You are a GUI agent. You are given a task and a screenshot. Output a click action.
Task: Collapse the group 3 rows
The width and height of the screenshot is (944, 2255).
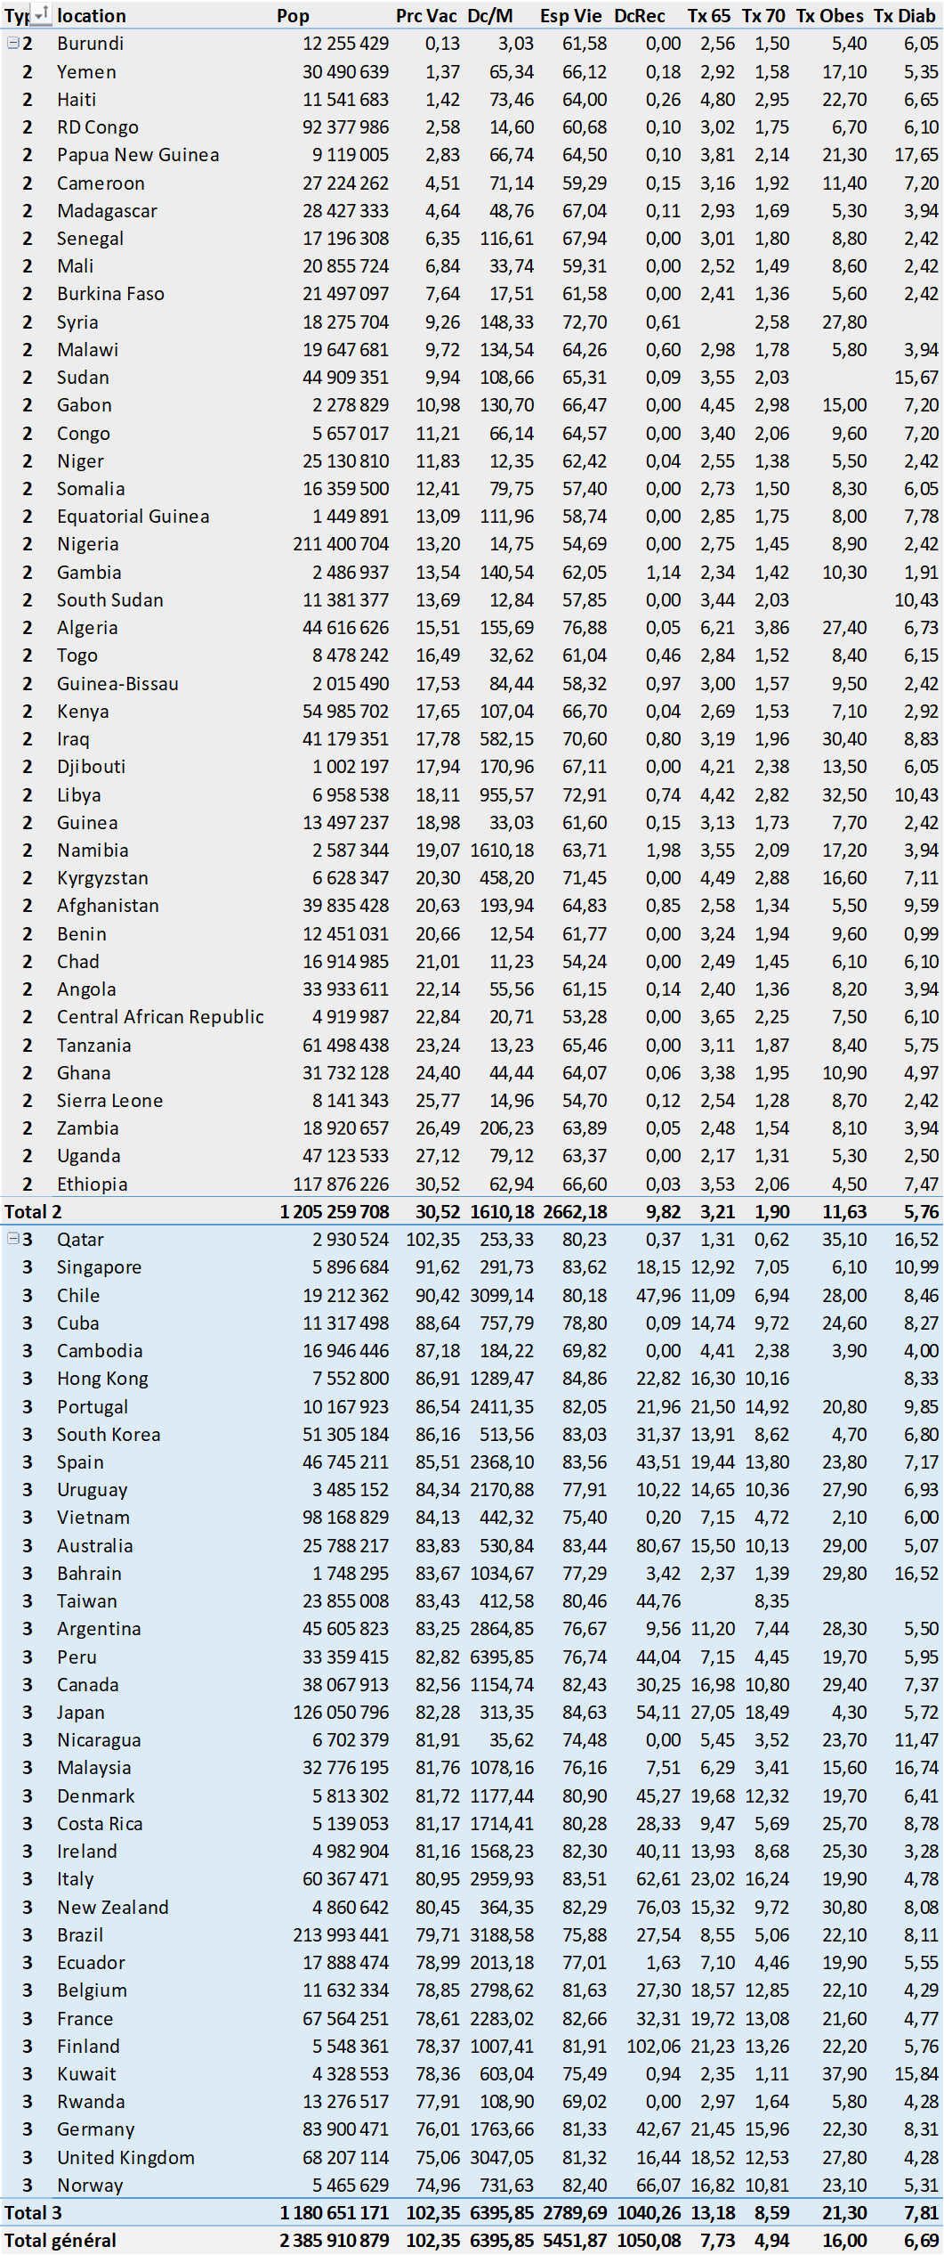point(12,1238)
